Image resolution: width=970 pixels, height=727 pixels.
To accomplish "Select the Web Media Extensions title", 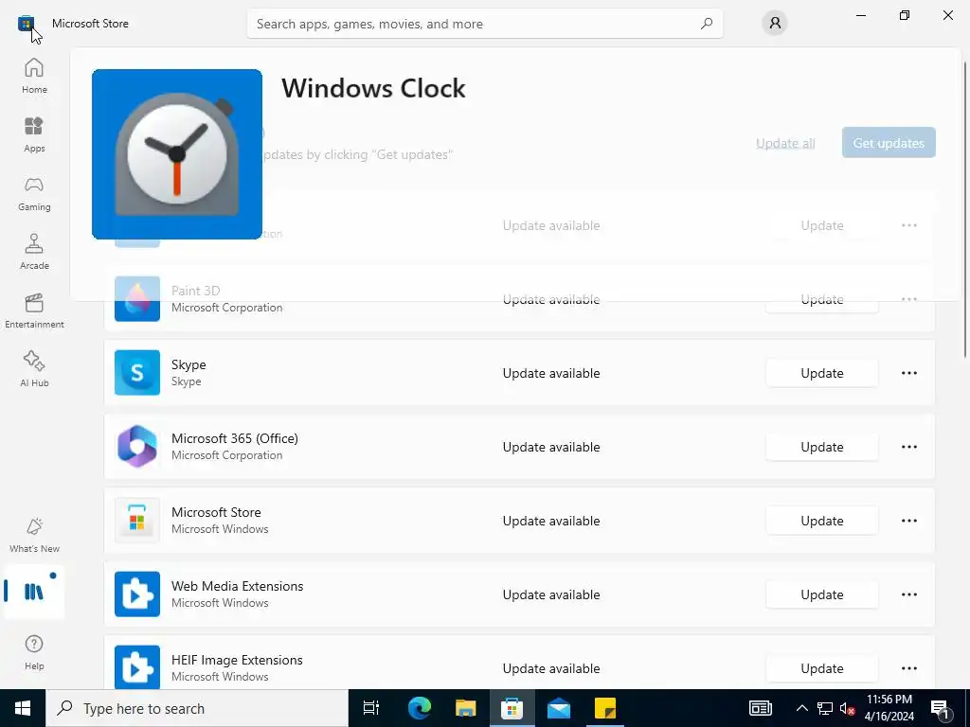I will click(x=237, y=586).
